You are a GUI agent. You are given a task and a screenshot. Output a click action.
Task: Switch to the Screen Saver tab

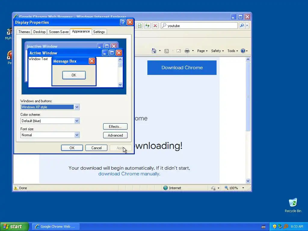[59, 32]
